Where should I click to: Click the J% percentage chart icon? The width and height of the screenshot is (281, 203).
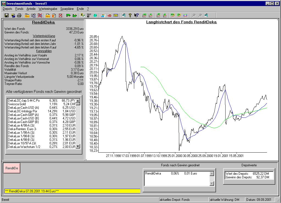click(179, 15)
